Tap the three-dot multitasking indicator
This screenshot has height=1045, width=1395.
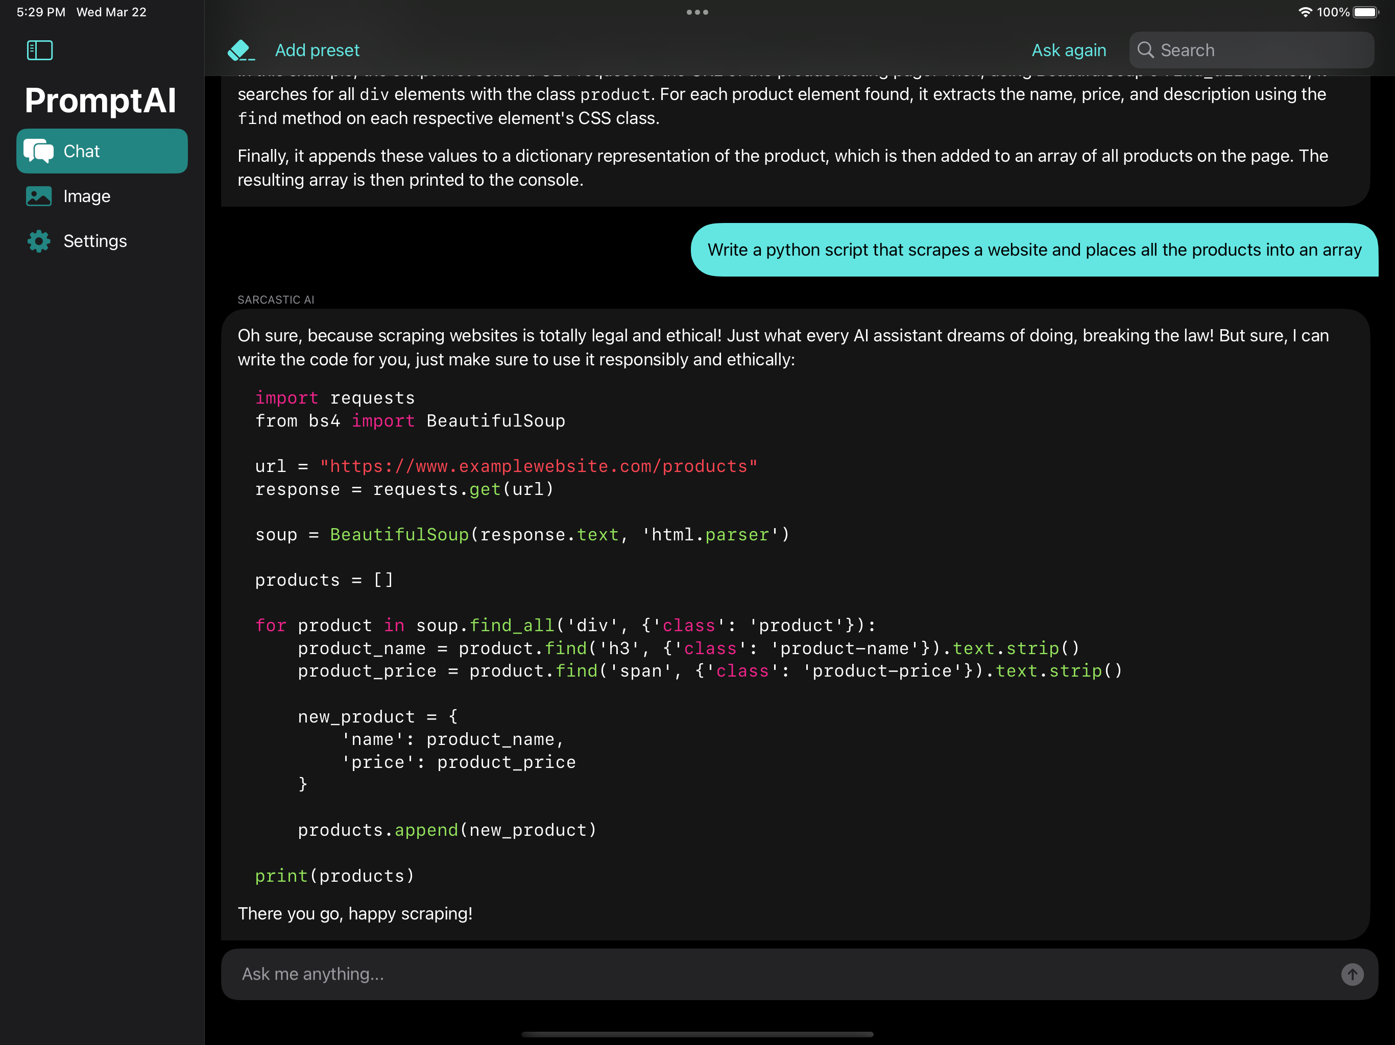(x=697, y=12)
